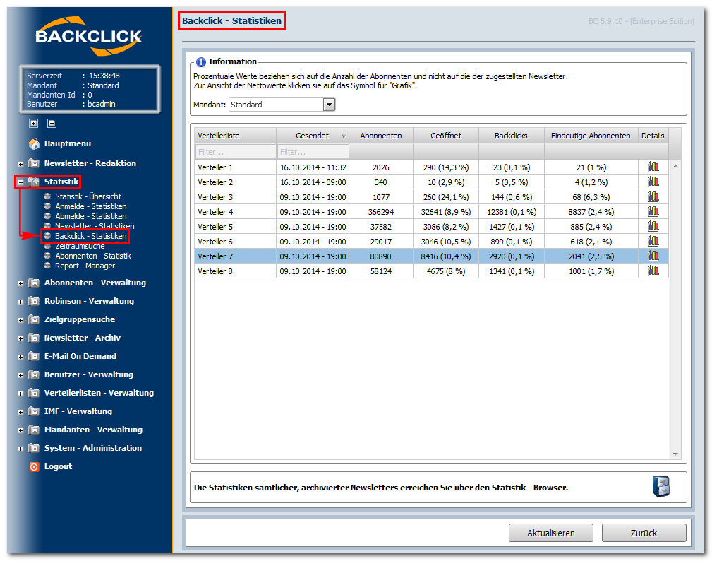Open chart details for Verteiler 8
This screenshot has height=561, width=712.
pos(653,271)
